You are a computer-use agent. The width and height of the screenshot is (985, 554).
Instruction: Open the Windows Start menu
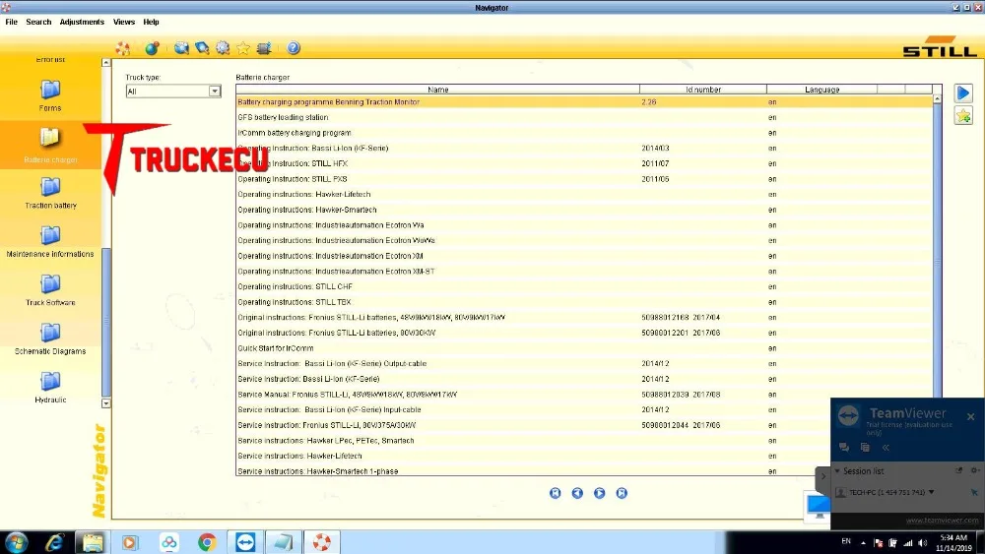point(16,542)
